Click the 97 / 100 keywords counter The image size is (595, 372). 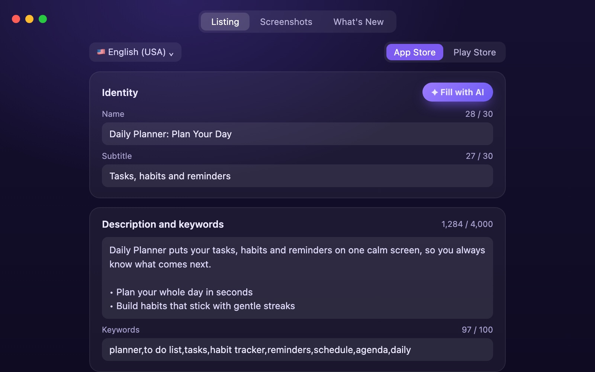(x=477, y=330)
